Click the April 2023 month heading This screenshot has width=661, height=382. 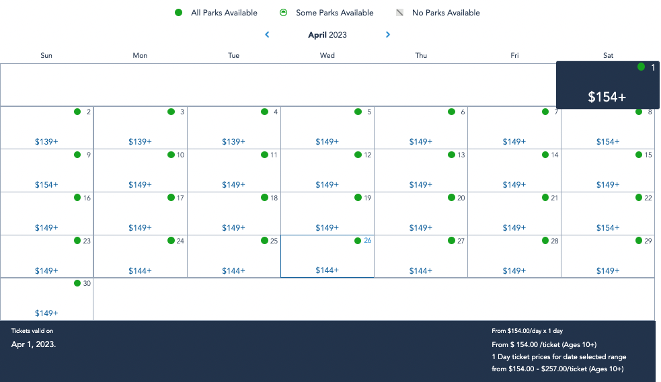click(327, 35)
